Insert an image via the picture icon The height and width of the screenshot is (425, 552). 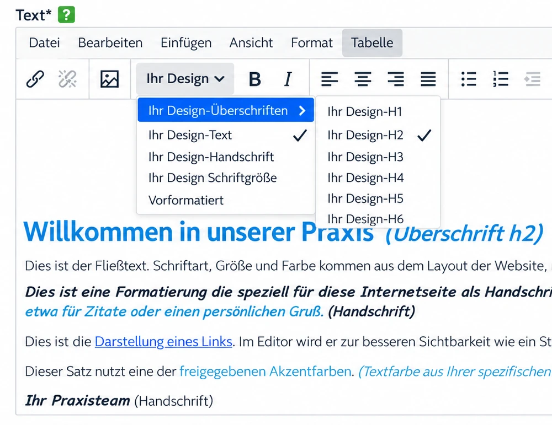click(x=109, y=79)
